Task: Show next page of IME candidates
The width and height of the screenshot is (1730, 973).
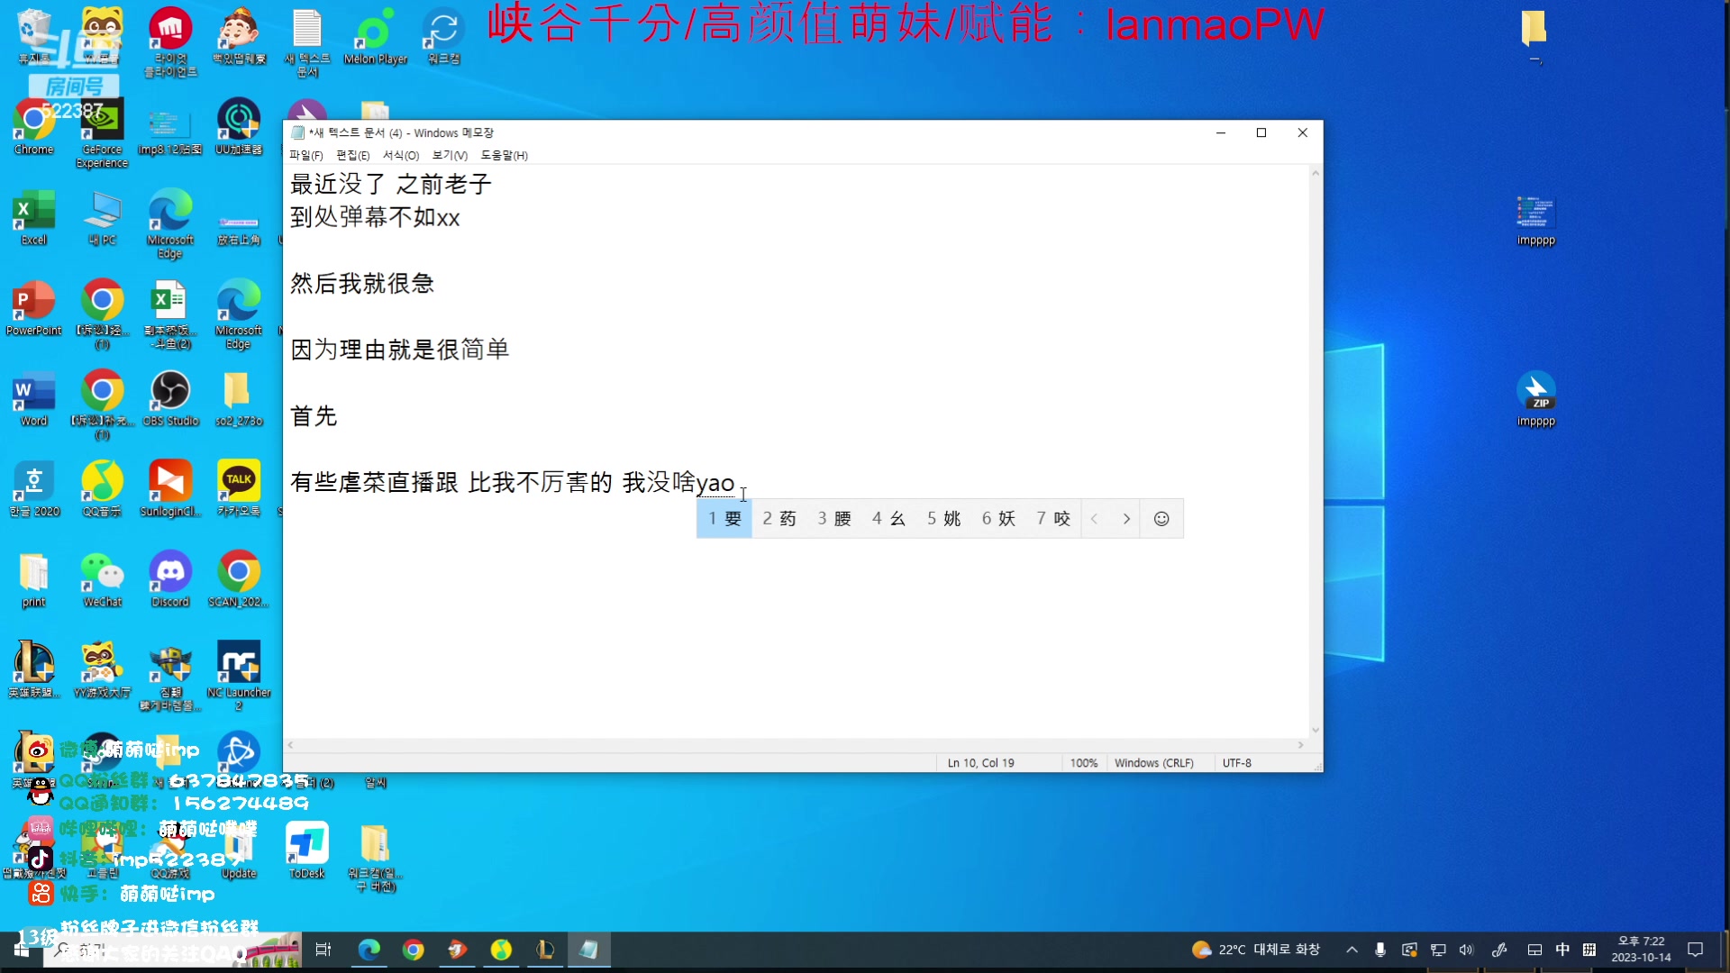Action: pyautogui.click(x=1126, y=519)
